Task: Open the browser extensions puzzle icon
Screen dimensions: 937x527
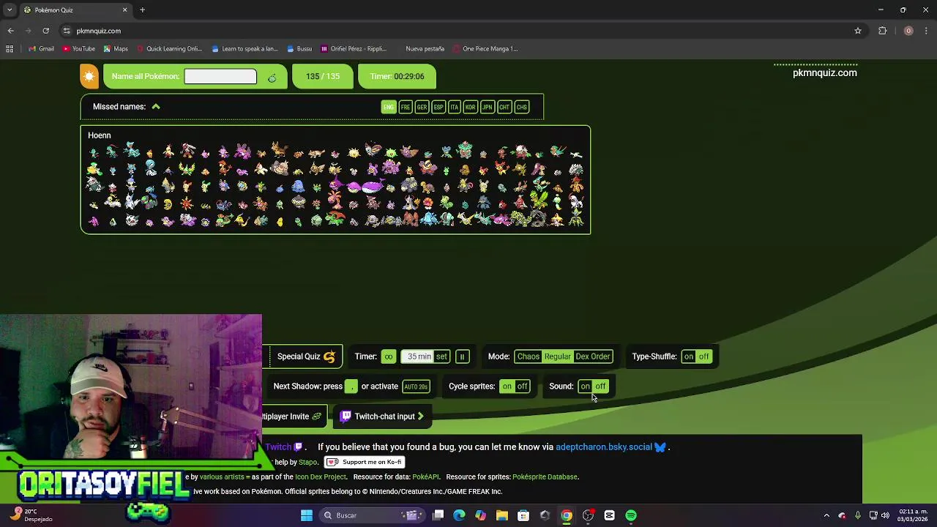Action: coord(883,31)
